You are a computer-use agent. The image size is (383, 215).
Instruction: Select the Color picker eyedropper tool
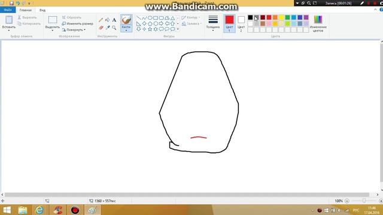108,28
